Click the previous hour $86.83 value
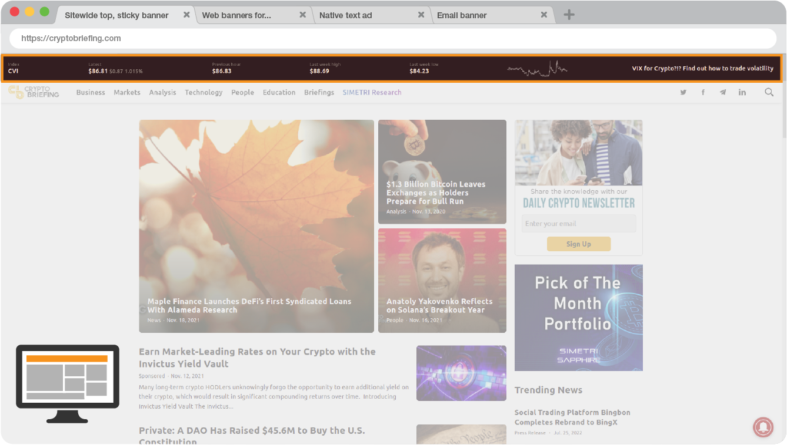Viewport: 787px width, 445px height. tap(222, 71)
